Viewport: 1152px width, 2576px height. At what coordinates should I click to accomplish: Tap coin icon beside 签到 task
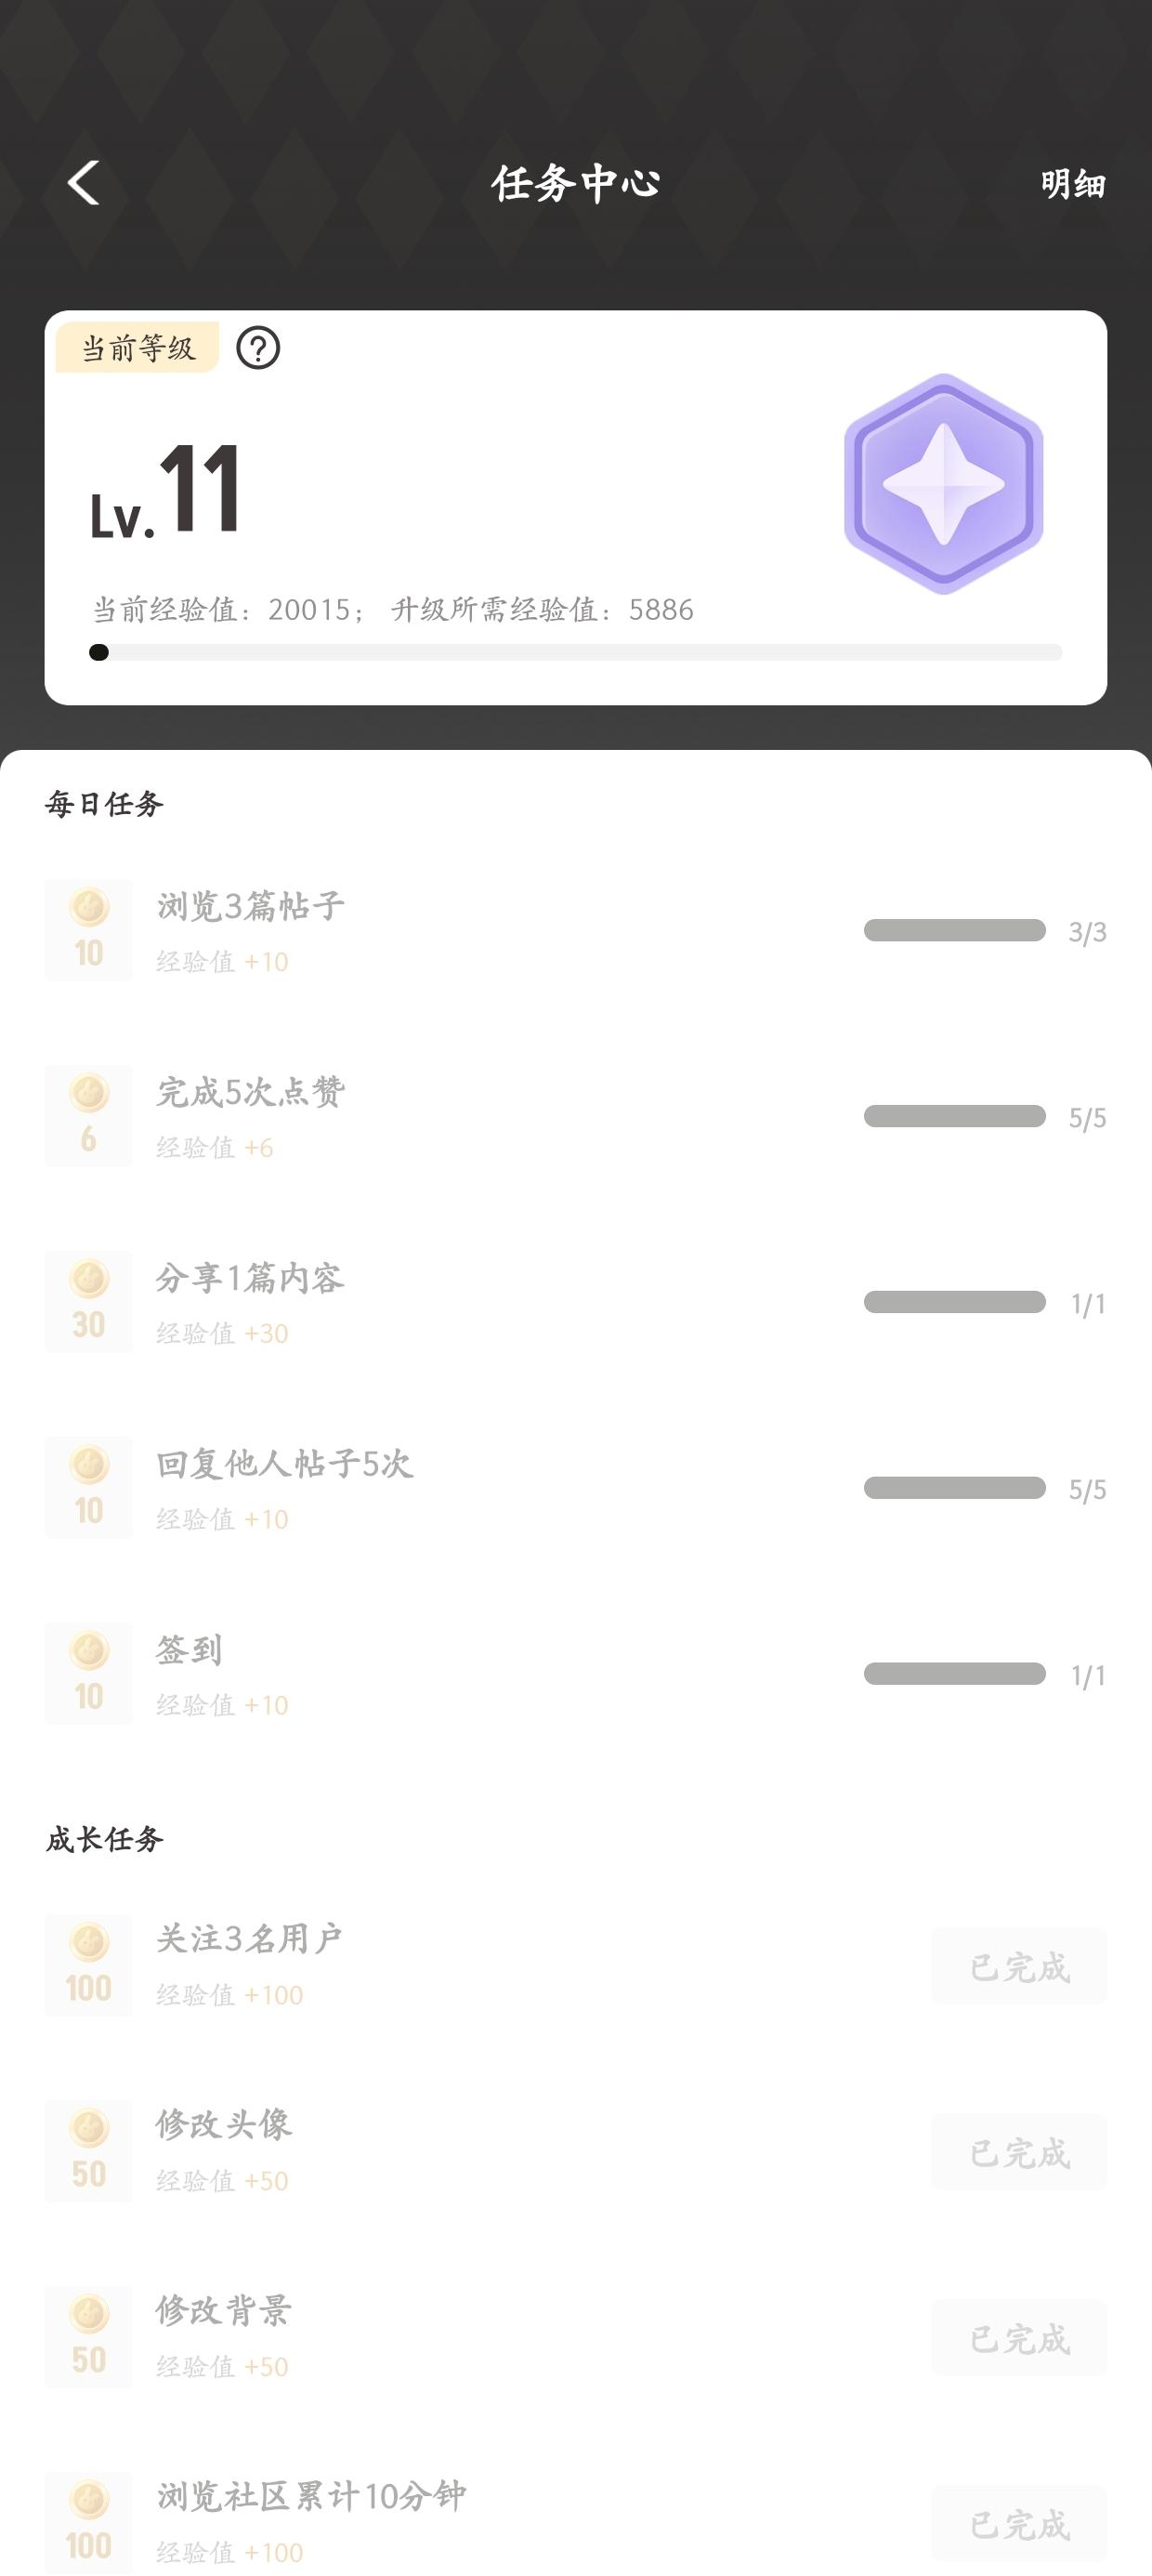pyautogui.click(x=89, y=1674)
